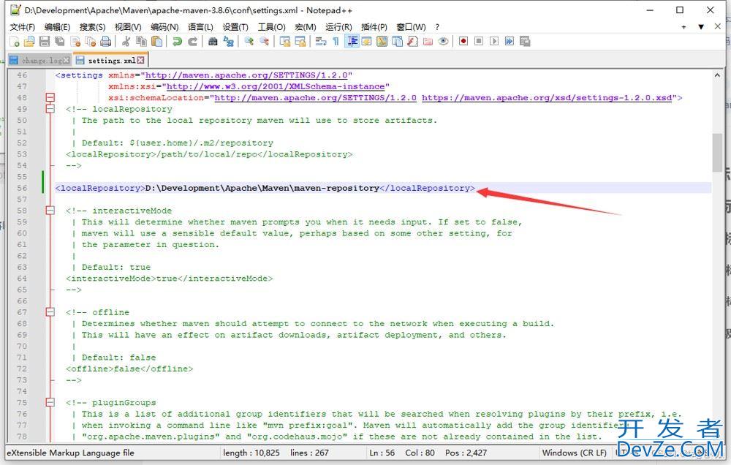This screenshot has width=731, height=465.
Task: Open the Function List panel icon
Action: coord(412,42)
